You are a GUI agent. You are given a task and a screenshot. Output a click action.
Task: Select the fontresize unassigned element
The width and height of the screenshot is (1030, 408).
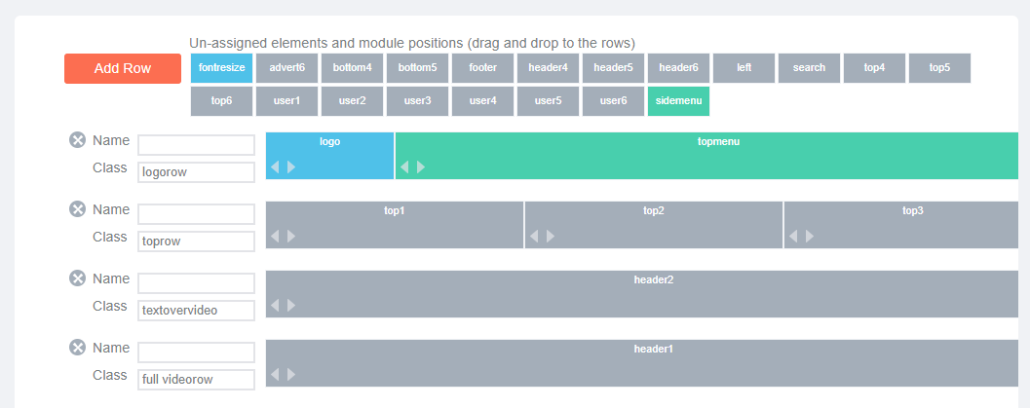pos(221,68)
